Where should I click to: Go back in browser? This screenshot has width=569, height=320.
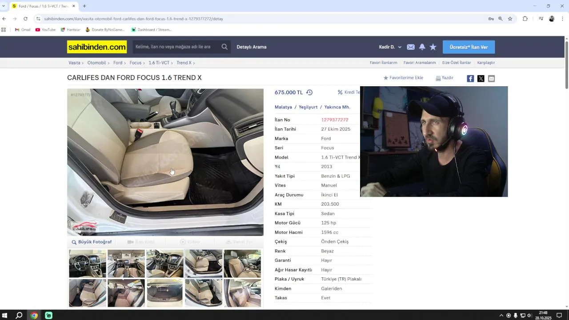(4, 19)
